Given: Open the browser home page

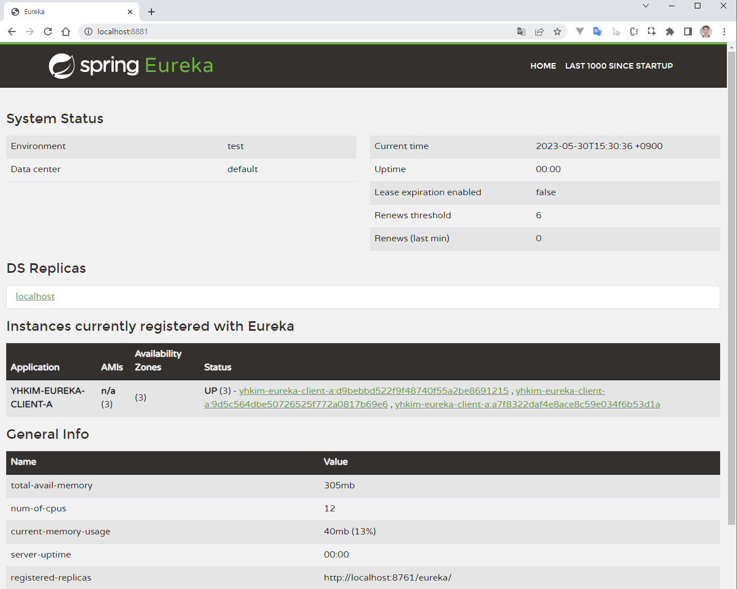Looking at the screenshot, I should pyautogui.click(x=66, y=32).
